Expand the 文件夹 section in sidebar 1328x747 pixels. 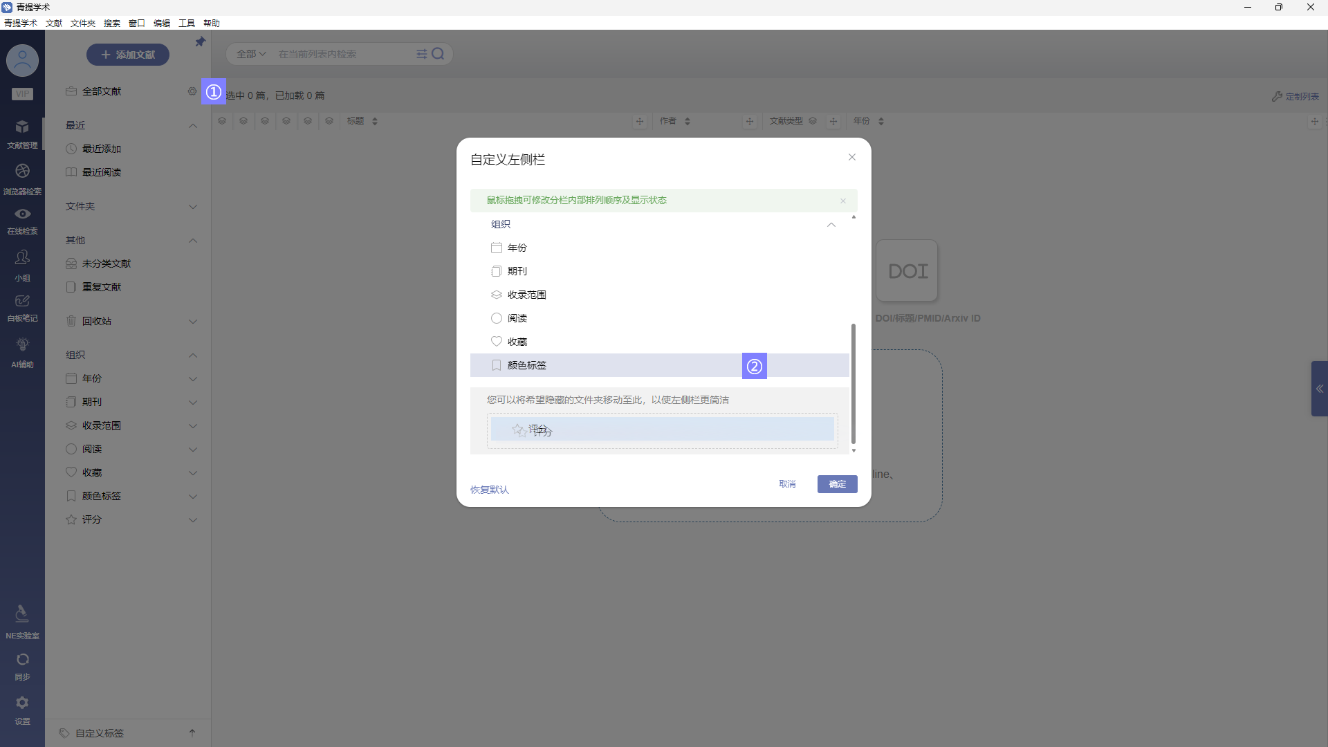pos(193,207)
